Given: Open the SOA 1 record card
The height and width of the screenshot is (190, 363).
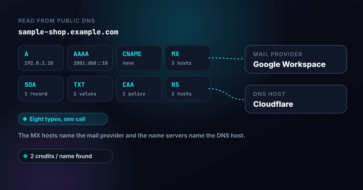Looking at the screenshot, I should pos(41,89).
